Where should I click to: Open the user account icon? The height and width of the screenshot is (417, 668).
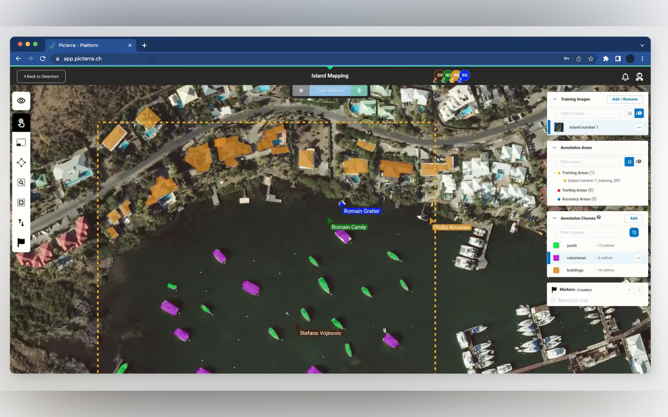click(639, 77)
